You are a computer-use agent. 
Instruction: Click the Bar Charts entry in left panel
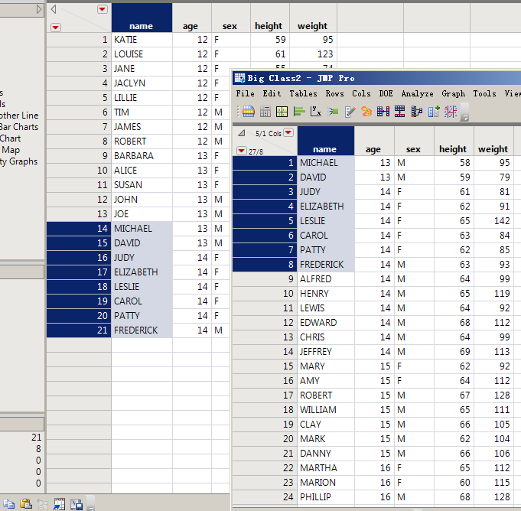point(19,127)
